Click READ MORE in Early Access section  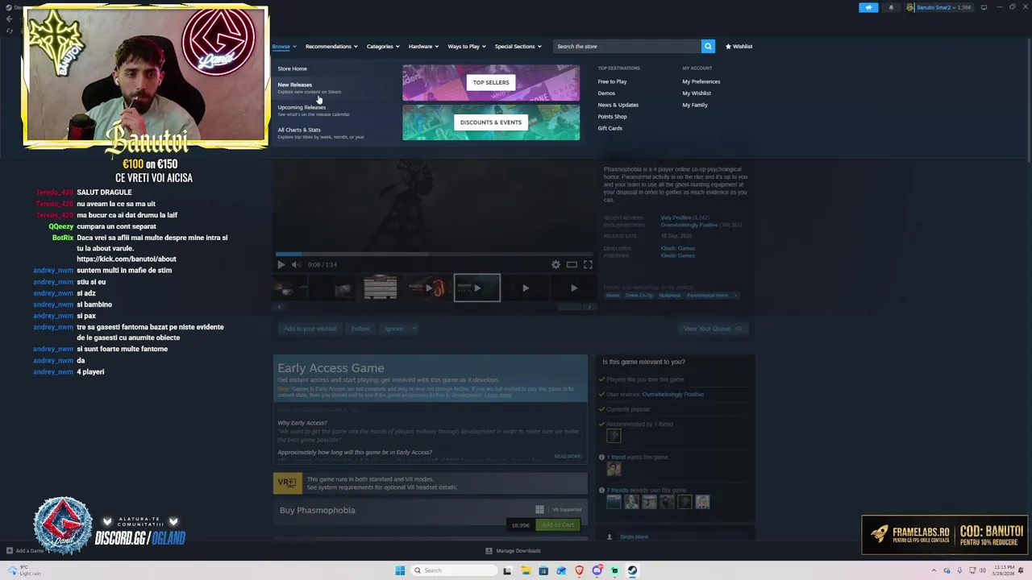coord(568,457)
